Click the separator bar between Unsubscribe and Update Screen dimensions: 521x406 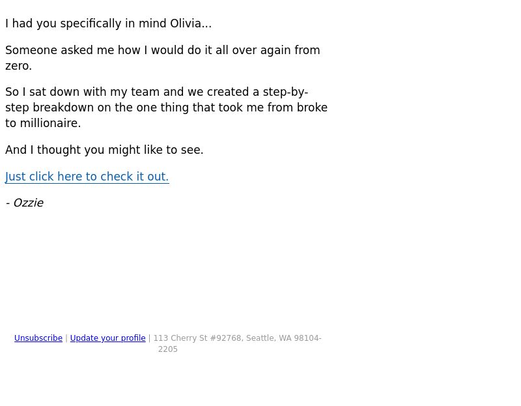66,338
